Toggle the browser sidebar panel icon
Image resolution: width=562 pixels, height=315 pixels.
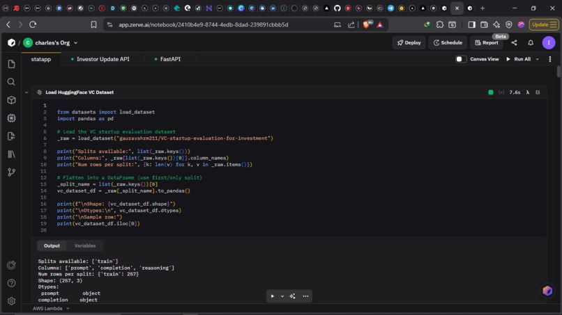pos(471,24)
